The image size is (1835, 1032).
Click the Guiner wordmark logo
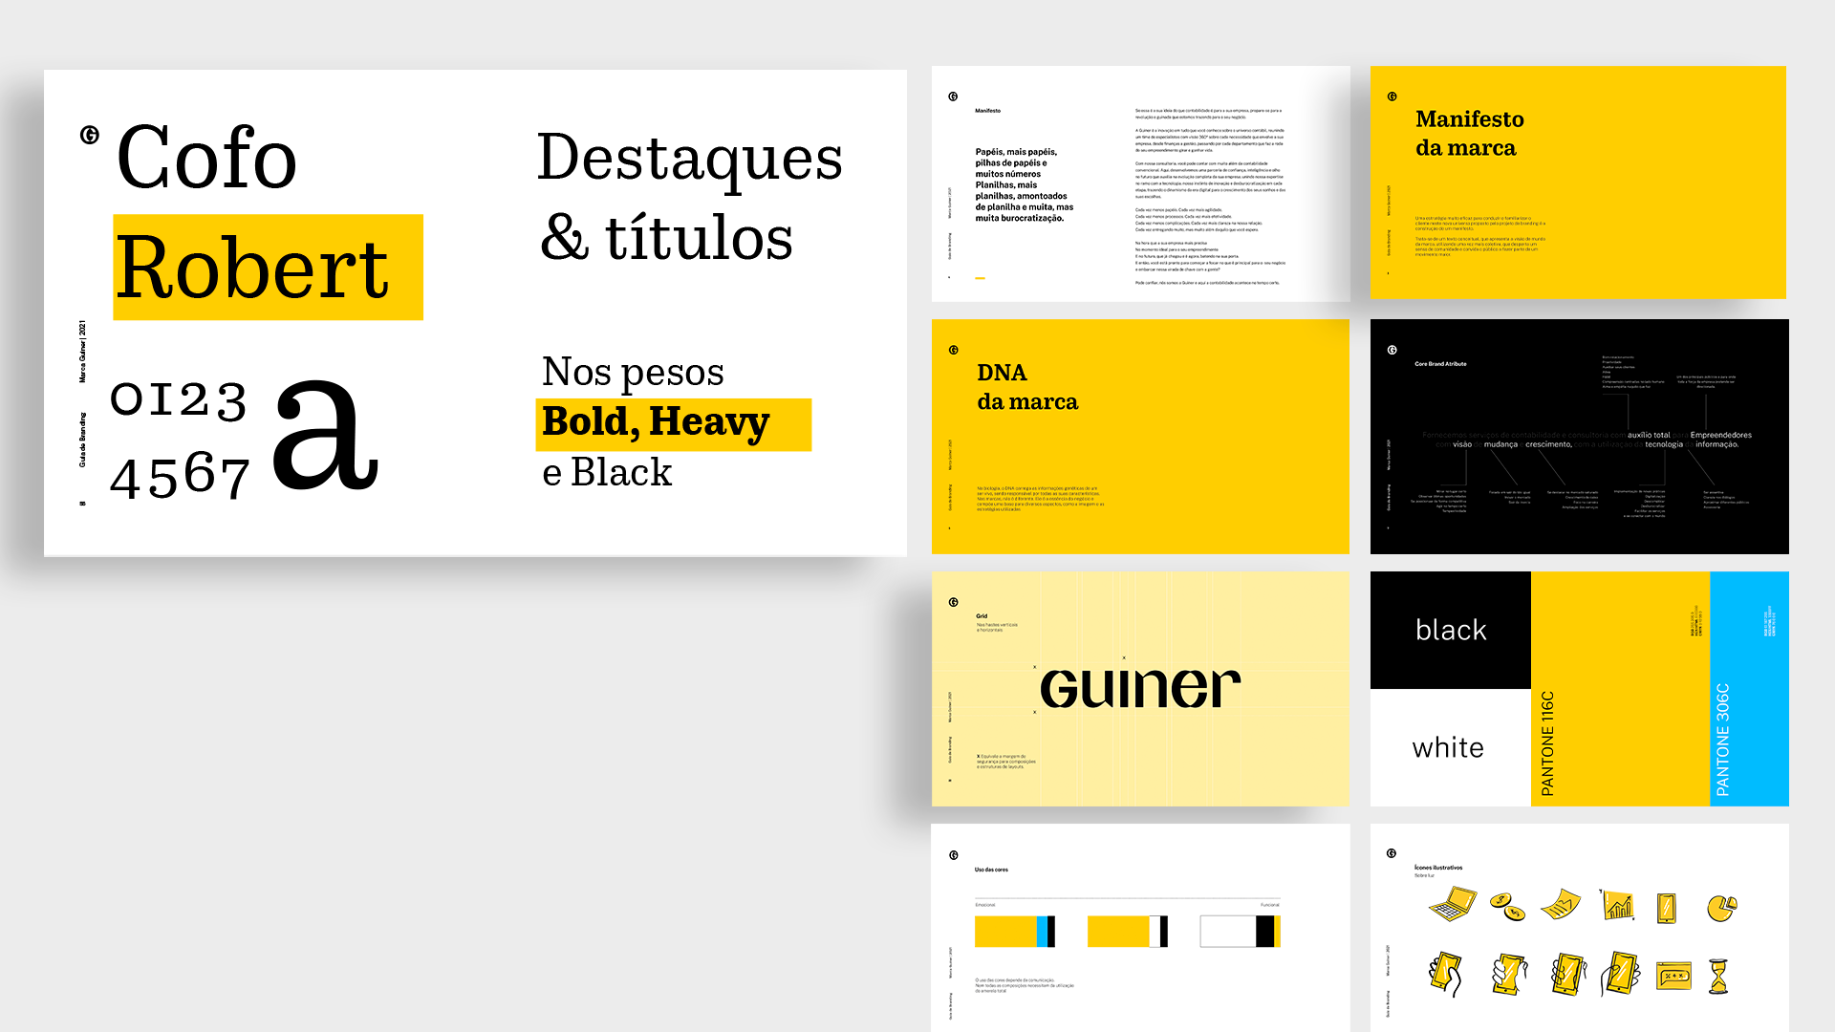pos(1140,688)
